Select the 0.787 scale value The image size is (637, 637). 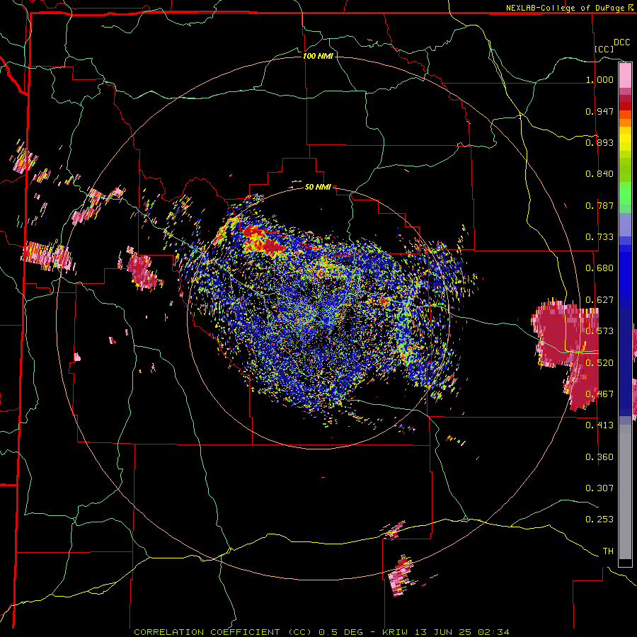click(x=599, y=205)
